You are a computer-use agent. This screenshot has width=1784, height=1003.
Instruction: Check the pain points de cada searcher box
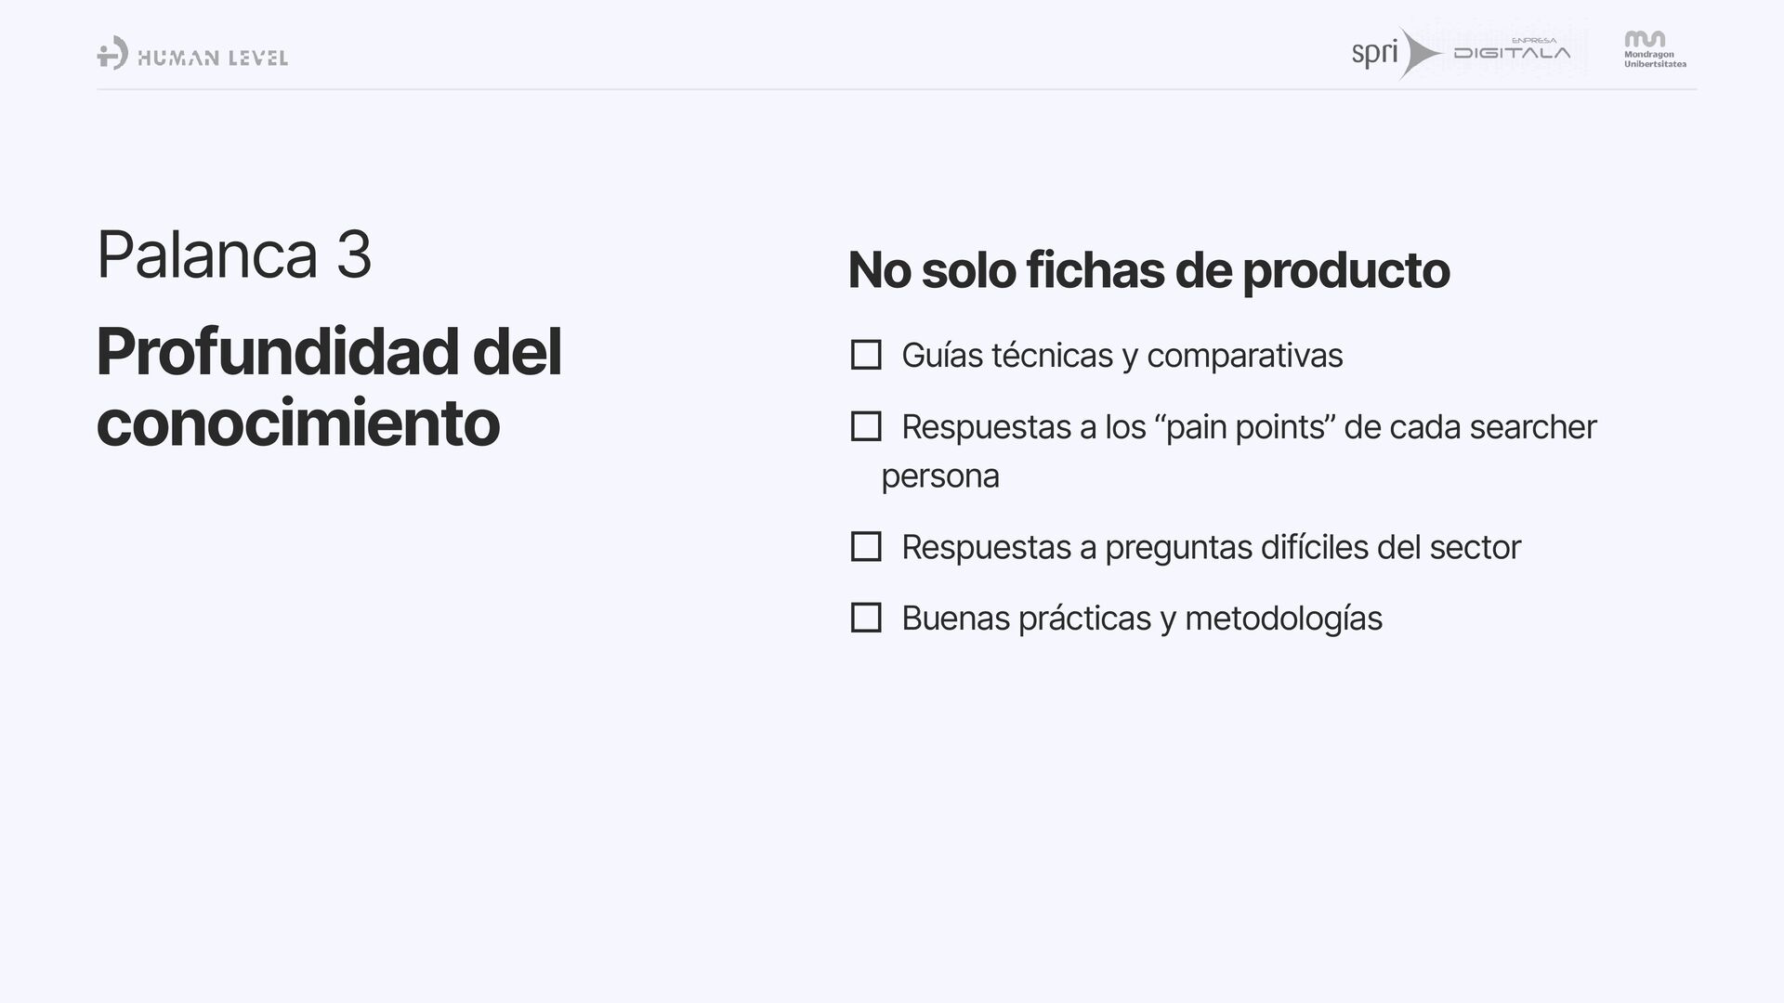866,426
